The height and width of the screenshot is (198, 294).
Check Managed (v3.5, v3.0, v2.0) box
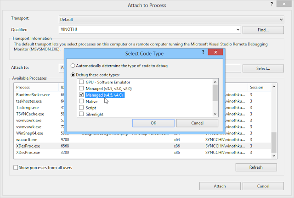[x=81, y=88]
